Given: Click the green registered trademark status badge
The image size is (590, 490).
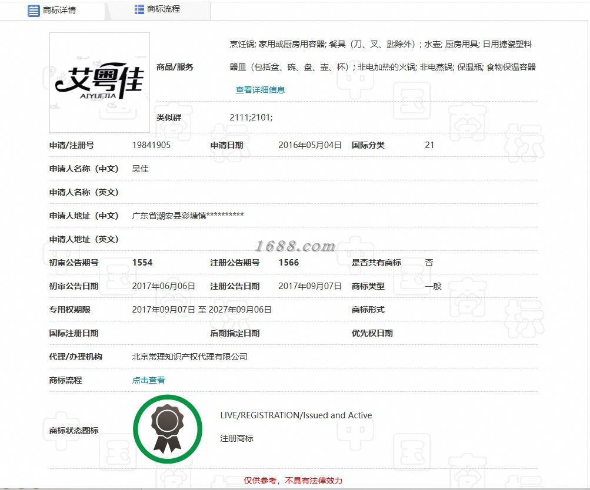Looking at the screenshot, I should coord(168,429).
